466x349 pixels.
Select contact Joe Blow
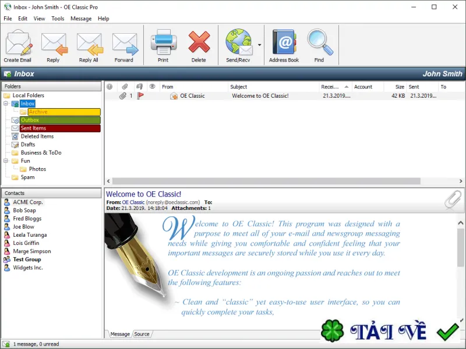pyautogui.click(x=23, y=227)
